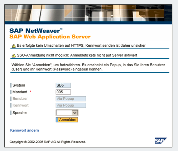
Task: Click the System label
Action: pyautogui.click(x=19, y=85)
